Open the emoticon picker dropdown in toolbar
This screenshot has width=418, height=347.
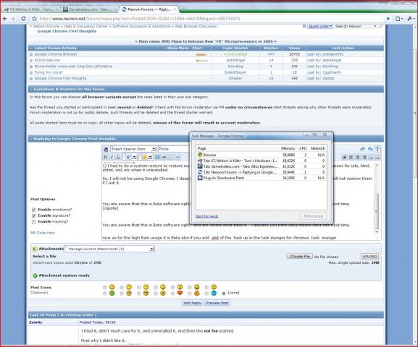pyautogui.click(x=150, y=157)
